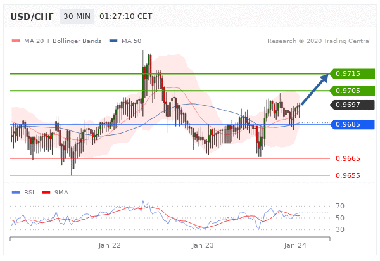Click the Jan 23 date label

(x=203, y=246)
